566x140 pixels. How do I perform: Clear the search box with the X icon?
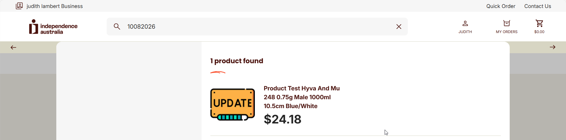click(399, 27)
